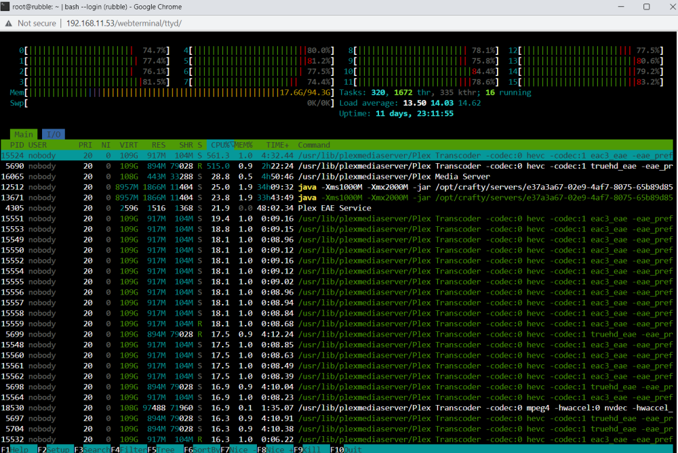The image size is (678, 453).
Task: Switch to the Main tab in htop
Action: coord(24,134)
